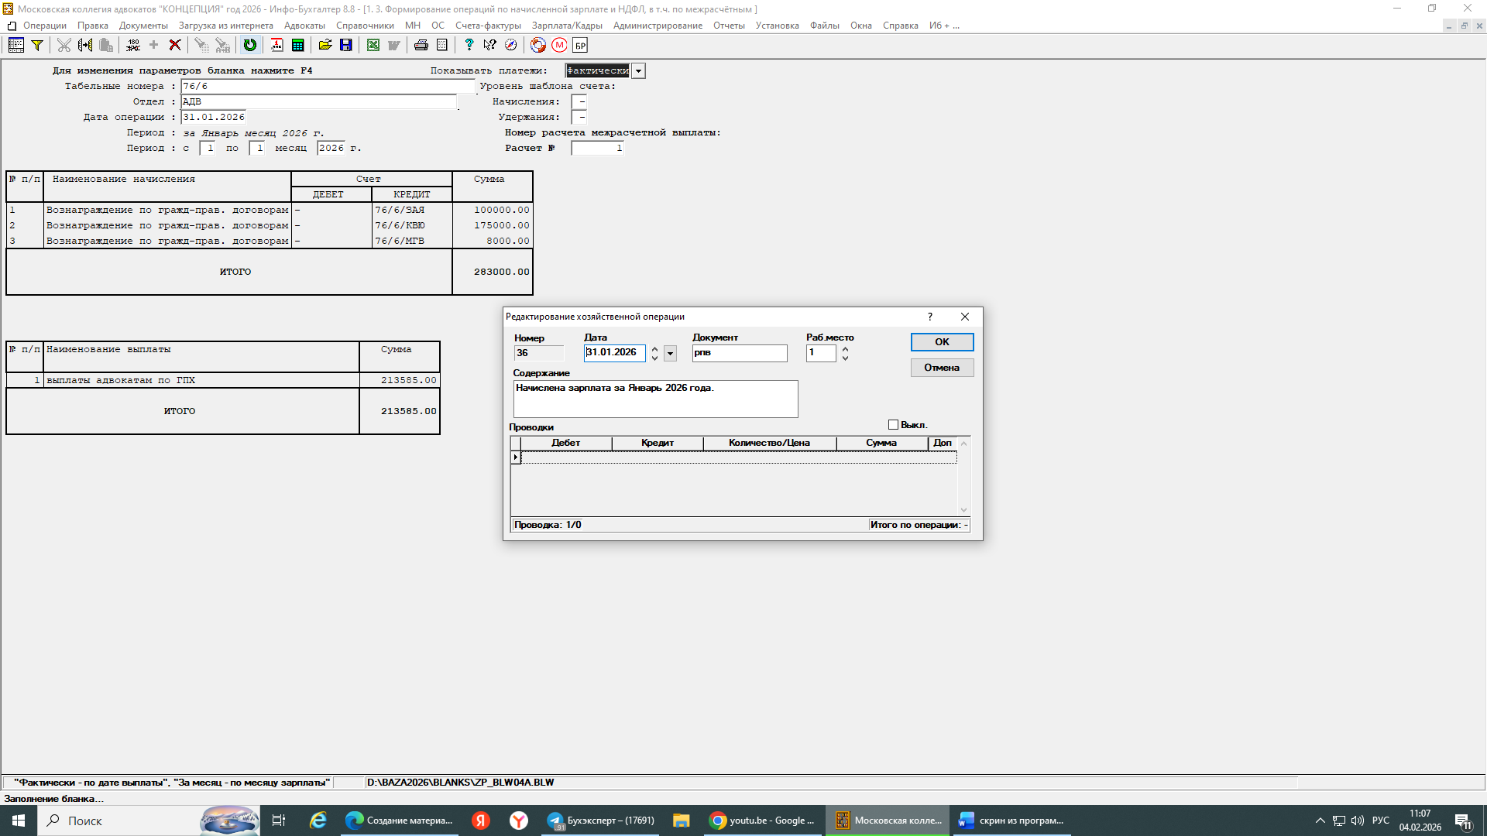Screen dimensions: 1487x836
Task: Click the red X delete icon
Action: 175,46
